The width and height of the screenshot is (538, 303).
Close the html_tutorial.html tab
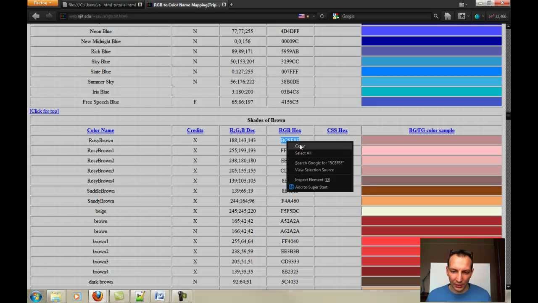point(140,5)
